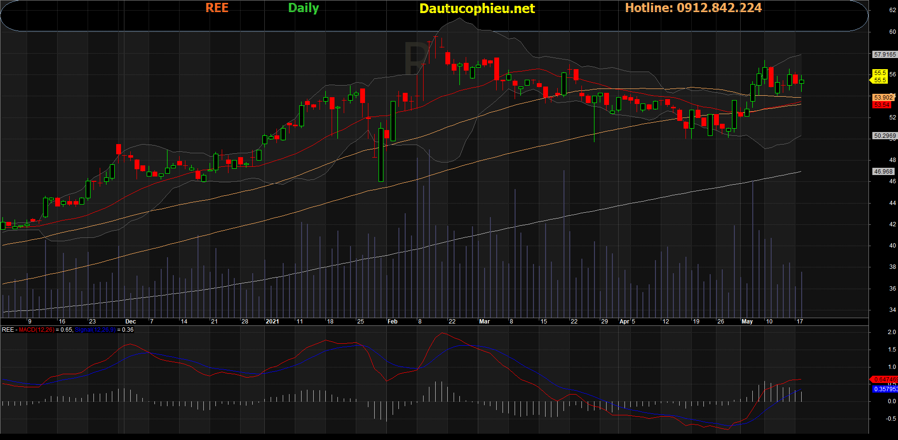The width and height of the screenshot is (898, 440).
Task: Select the date label 10 on time axis
Action: point(769,322)
